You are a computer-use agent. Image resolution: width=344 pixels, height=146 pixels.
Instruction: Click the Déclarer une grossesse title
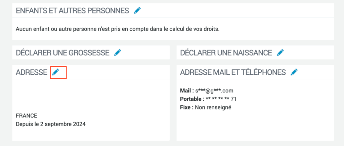pyautogui.click(x=62, y=53)
